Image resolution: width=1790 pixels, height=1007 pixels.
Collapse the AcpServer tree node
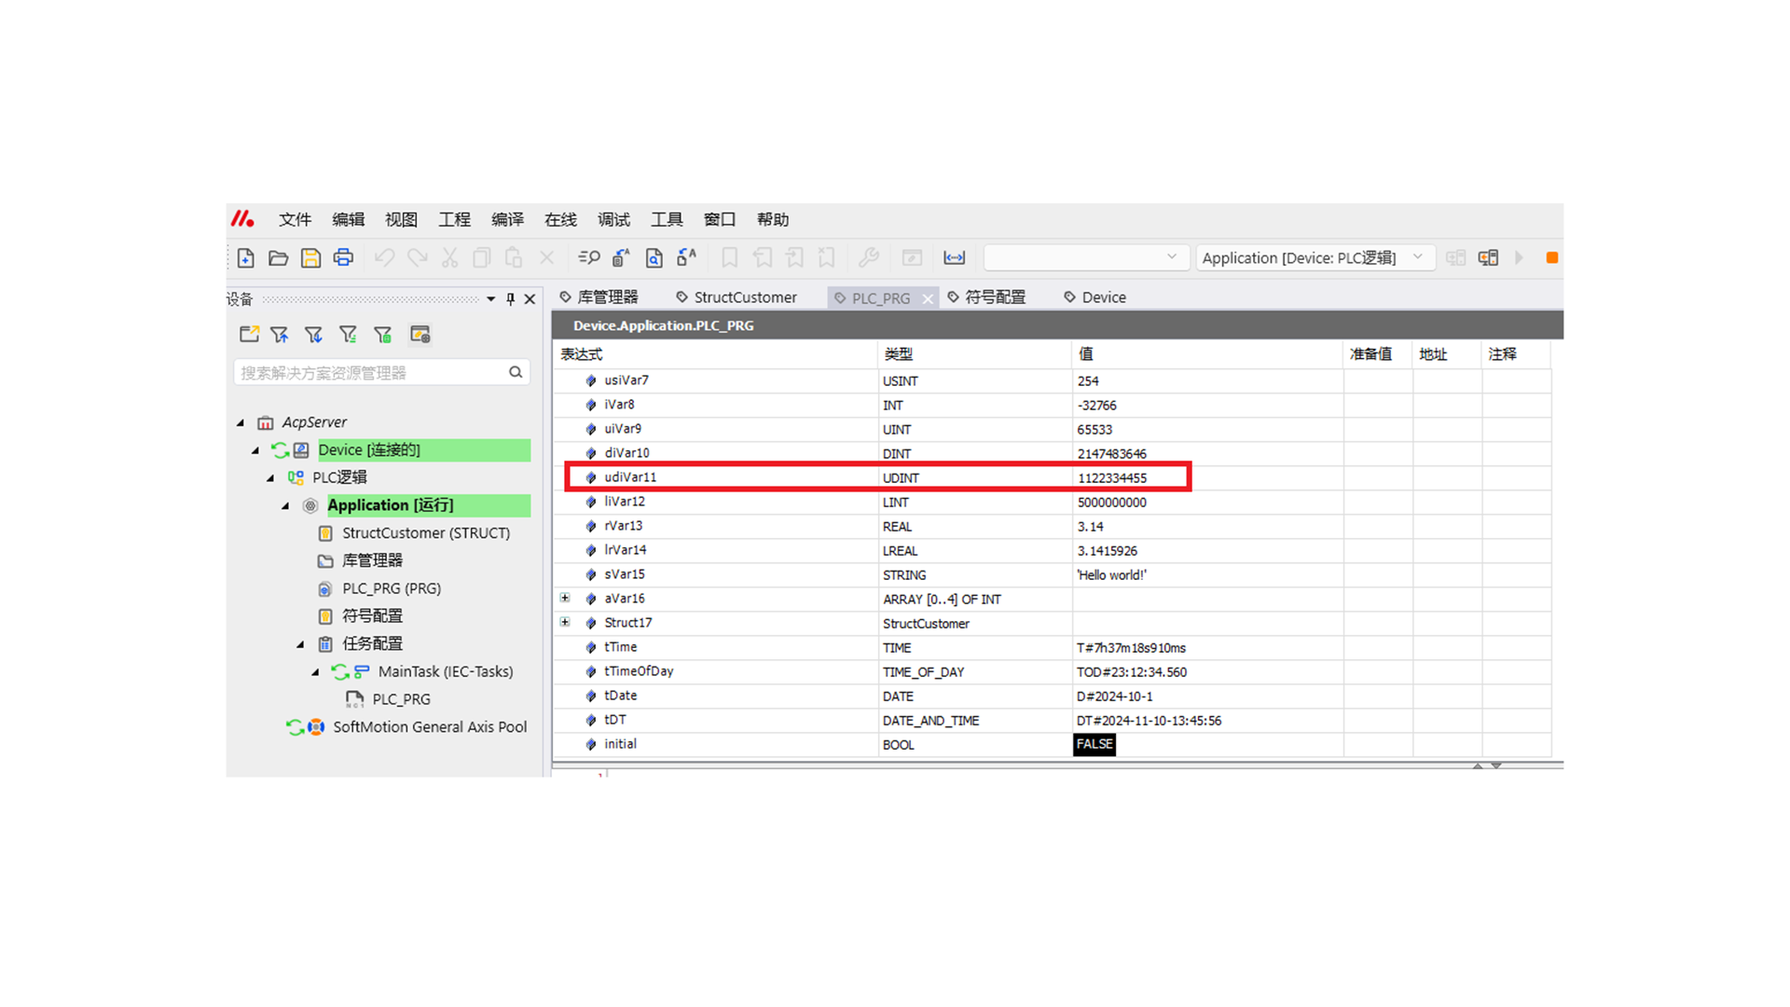pos(241,422)
